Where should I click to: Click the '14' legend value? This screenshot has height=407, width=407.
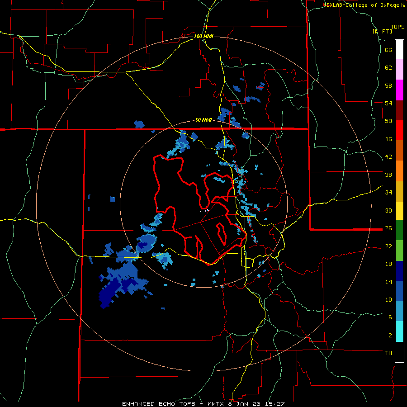pos(388,282)
